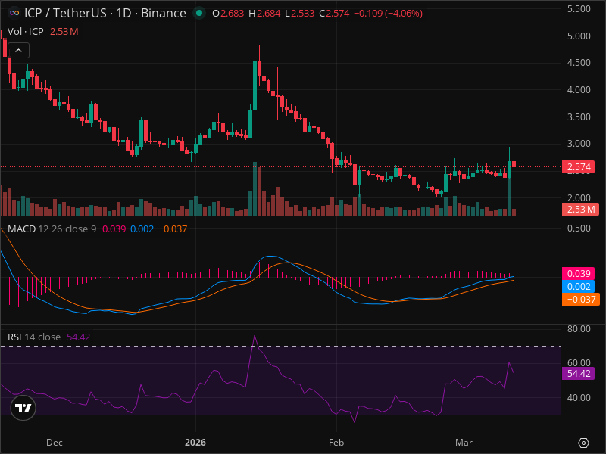Click the 0.500 MACD scale value

point(579,229)
